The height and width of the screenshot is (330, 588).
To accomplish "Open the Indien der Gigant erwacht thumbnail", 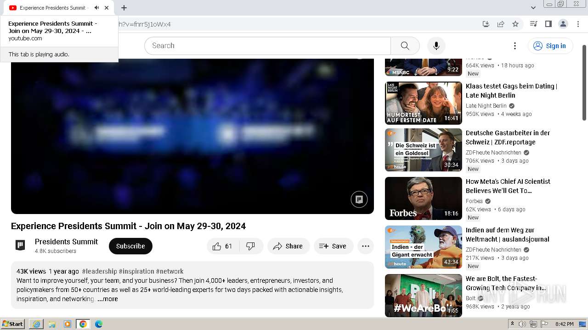I will 424,247.
